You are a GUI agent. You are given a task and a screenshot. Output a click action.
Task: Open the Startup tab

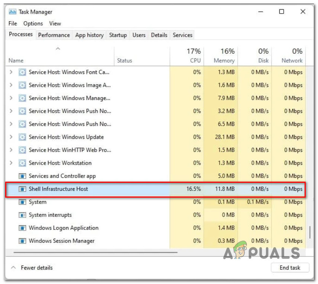point(118,35)
